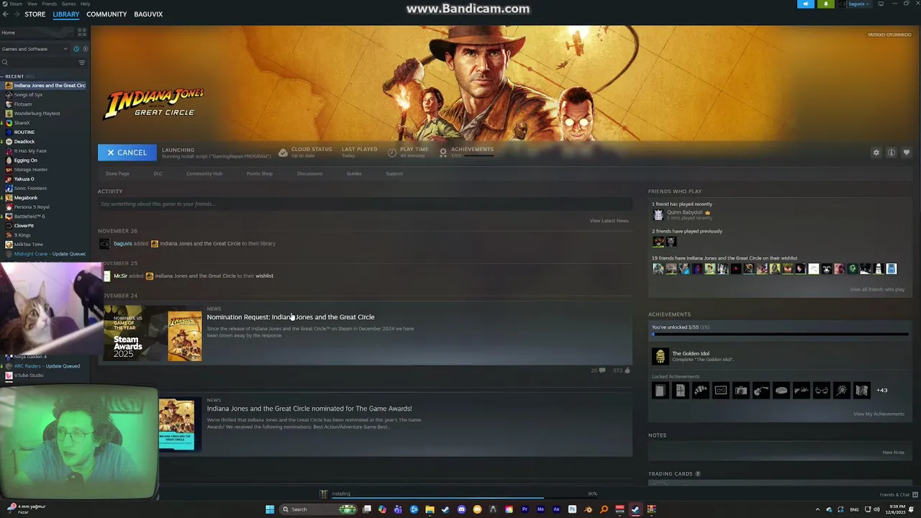Select Persona 5 Royal in library

point(32,207)
